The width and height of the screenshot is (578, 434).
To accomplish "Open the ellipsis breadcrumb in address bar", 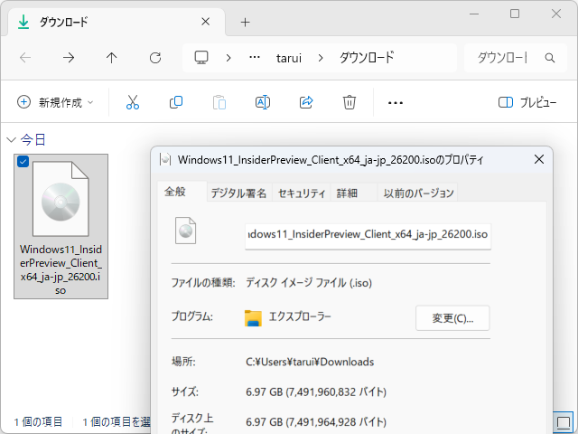I will click(255, 58).
